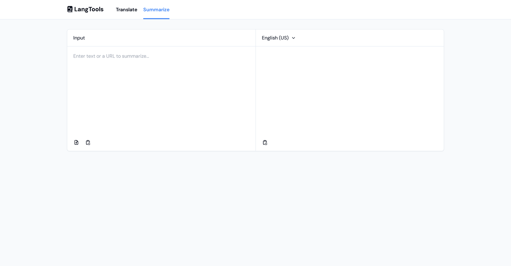
Task: Select the Summarize tab
Action: coord(156,10)
